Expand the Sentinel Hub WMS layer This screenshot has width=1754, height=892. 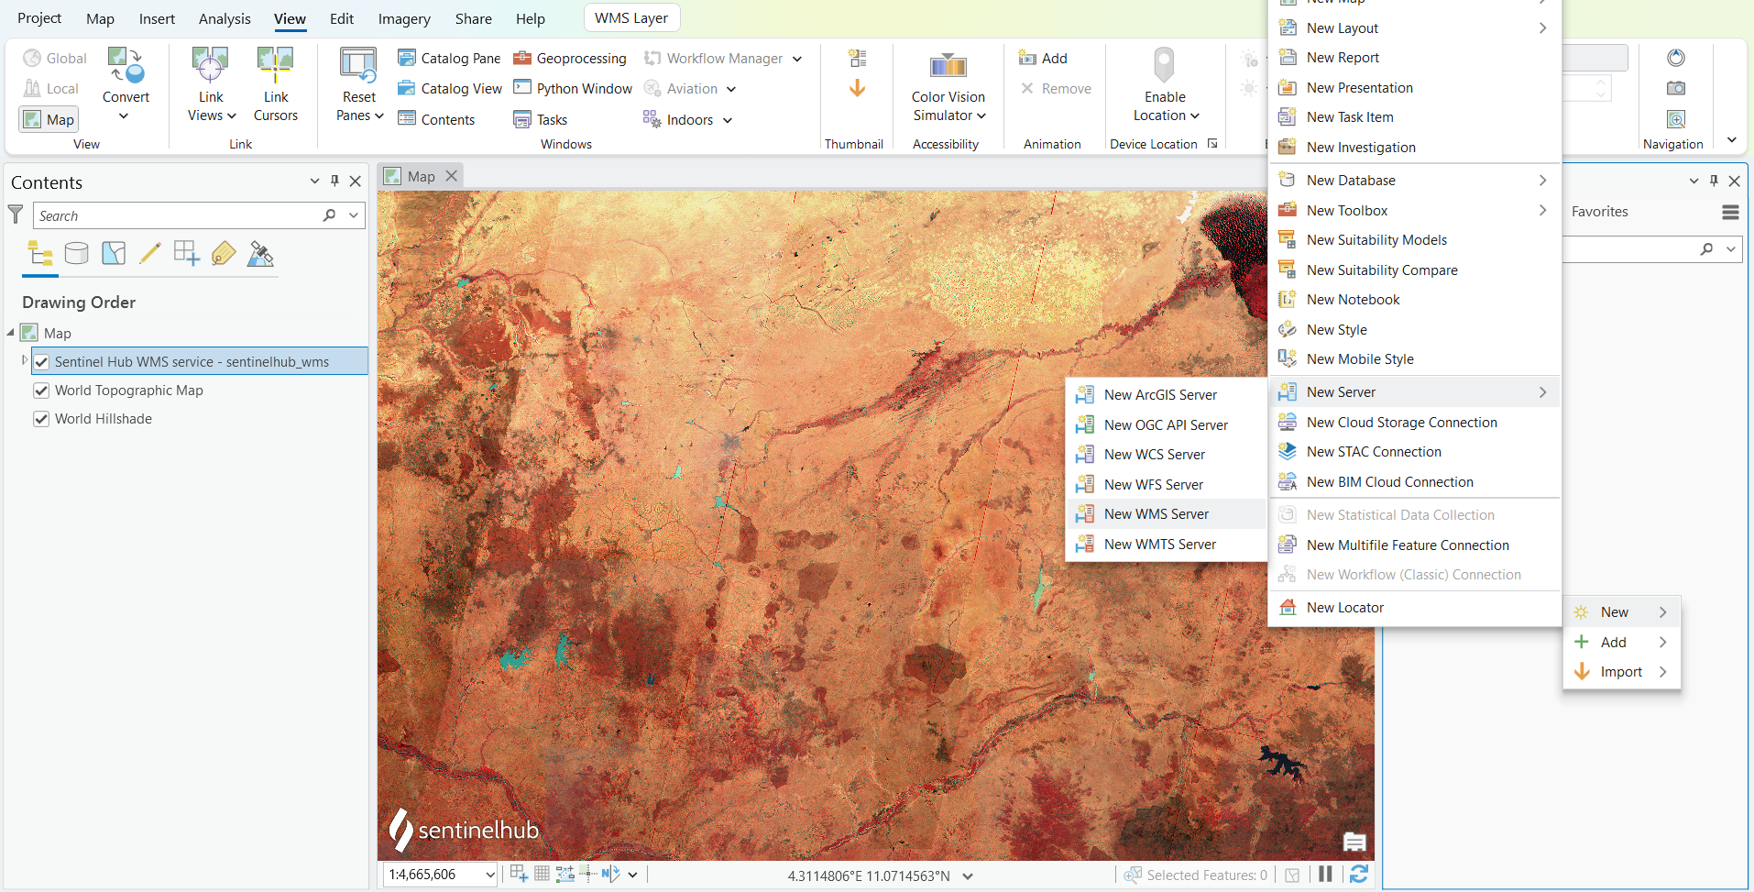pos(24,360)
